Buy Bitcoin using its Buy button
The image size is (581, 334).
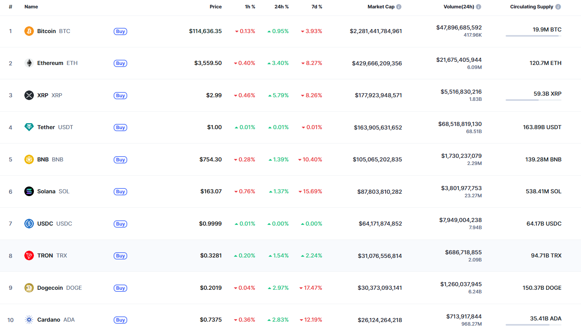pyautogui.click(x=120, y=31)
